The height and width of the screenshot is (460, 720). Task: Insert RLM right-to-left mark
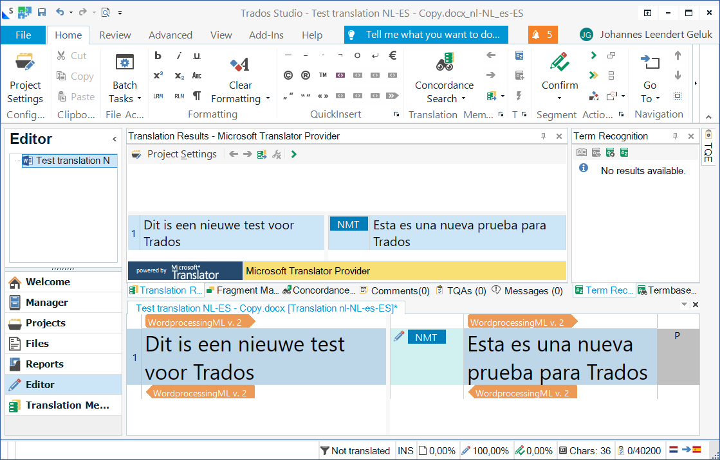(x=179, y=96)
